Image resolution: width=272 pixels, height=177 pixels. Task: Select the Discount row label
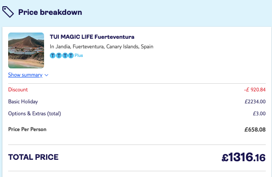pyautogui.click(x=18, y=89)
